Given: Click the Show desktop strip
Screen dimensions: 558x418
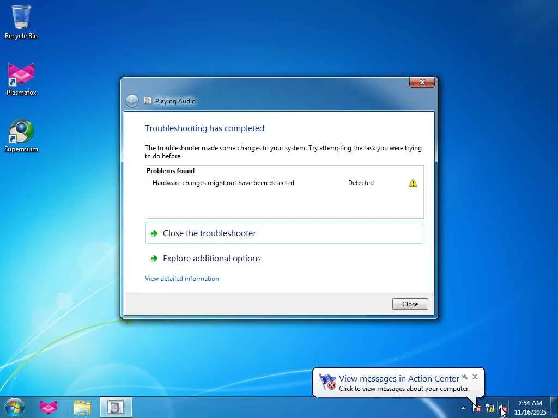Looking at the screenshot, I should (x=554, y=407).
